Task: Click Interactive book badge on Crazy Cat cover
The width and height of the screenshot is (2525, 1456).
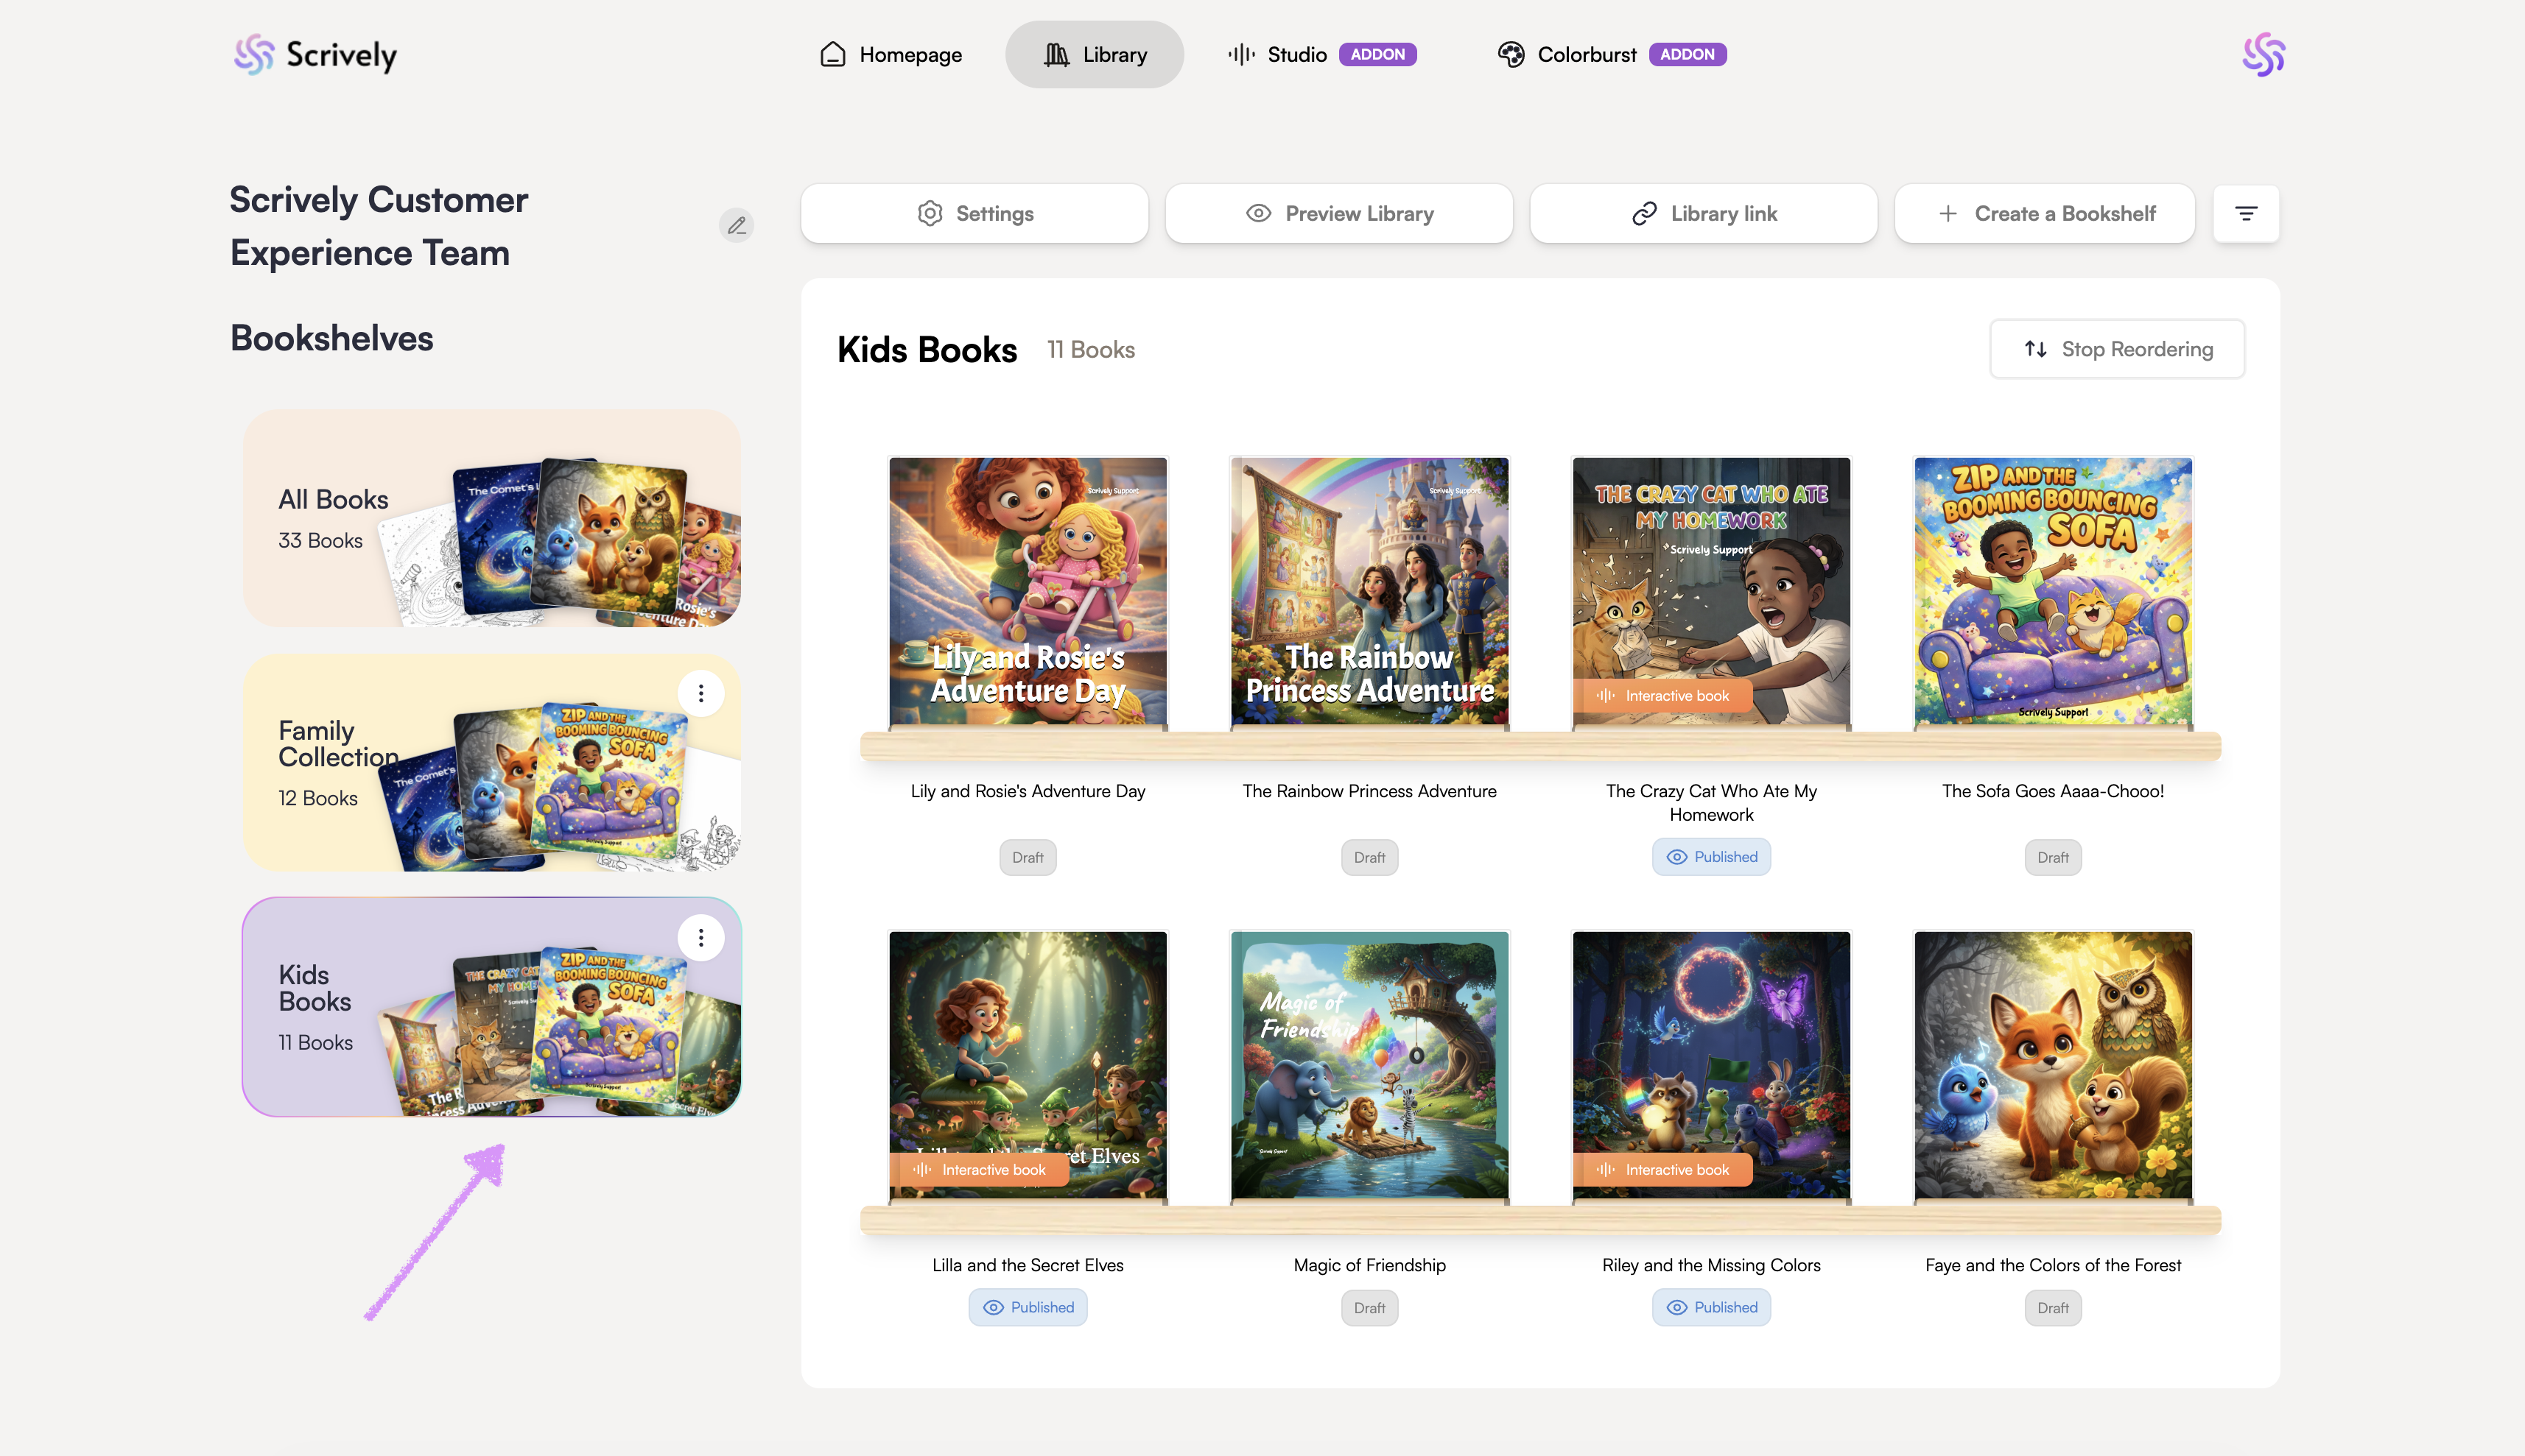Action: coord(1662,695)
